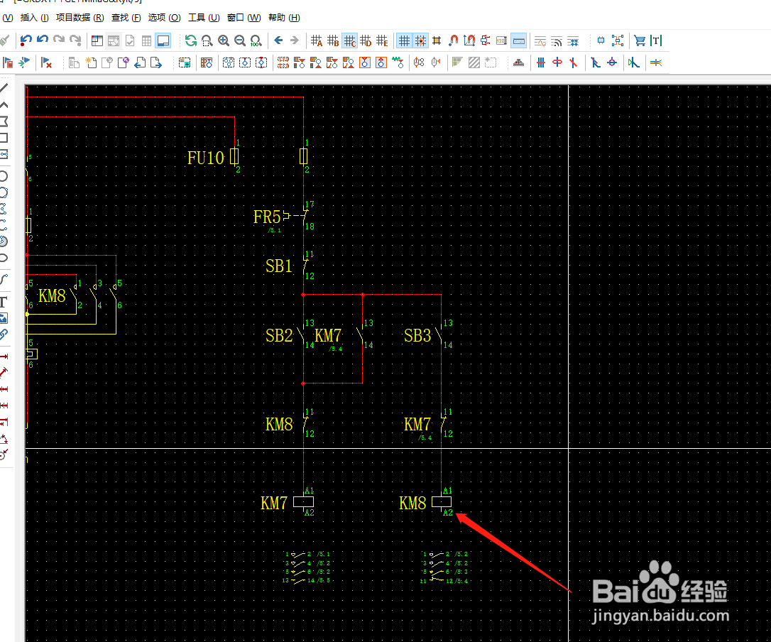771x642 pixels.
Task: Select the ellipse drawing tool
Action: click(4, 258)
